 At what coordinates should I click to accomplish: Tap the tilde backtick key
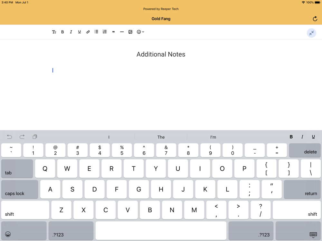(x=11, y=150)
